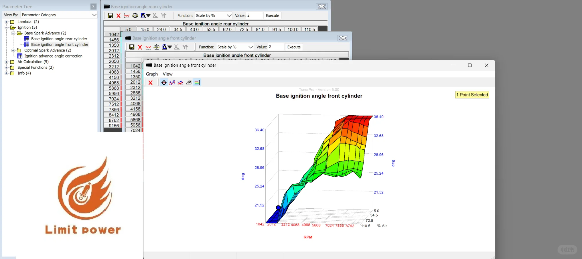
Task: Click the chip icon in graph window title bar
Action: pyautogui.click(x=149, y=65)
